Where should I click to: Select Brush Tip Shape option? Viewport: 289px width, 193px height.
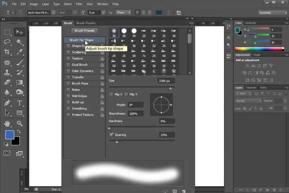(x=85, y=40)
